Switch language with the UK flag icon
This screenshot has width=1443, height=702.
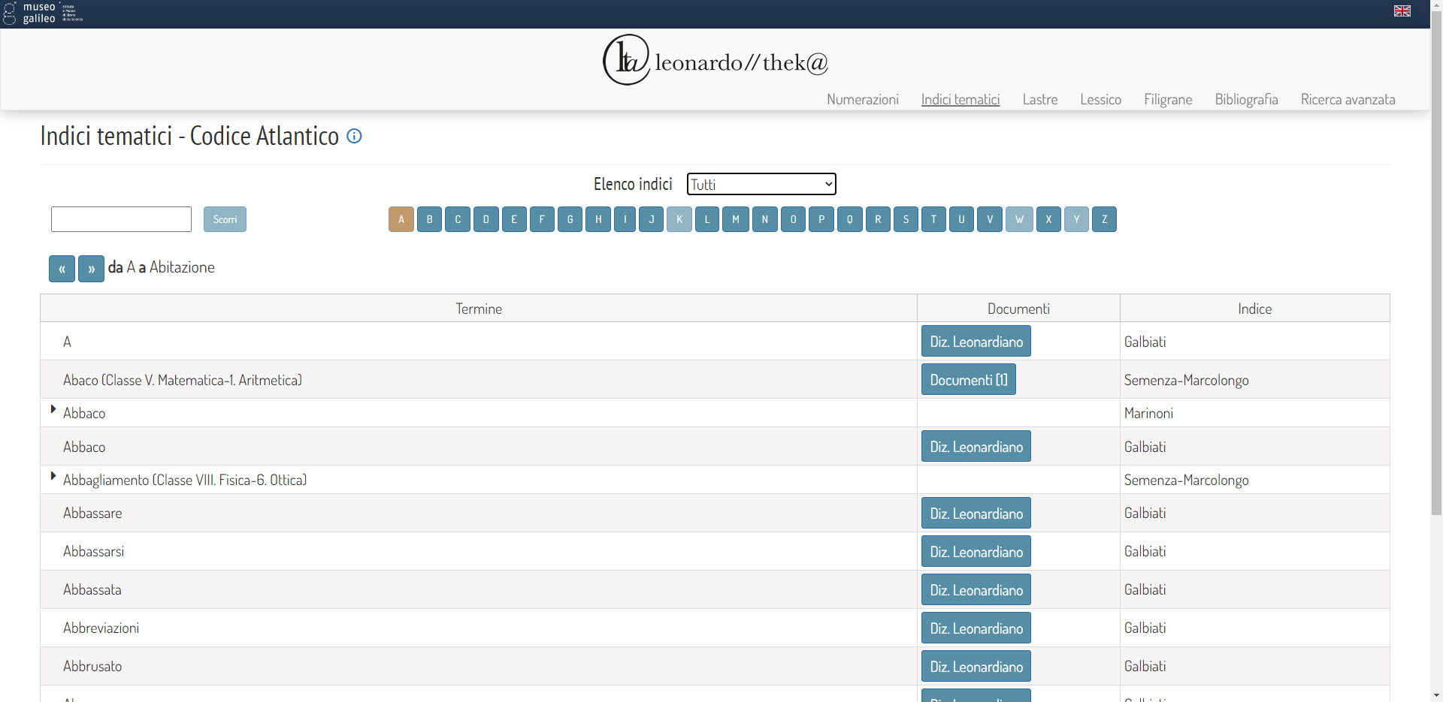pyautogui.click(x=1402, y=11)
